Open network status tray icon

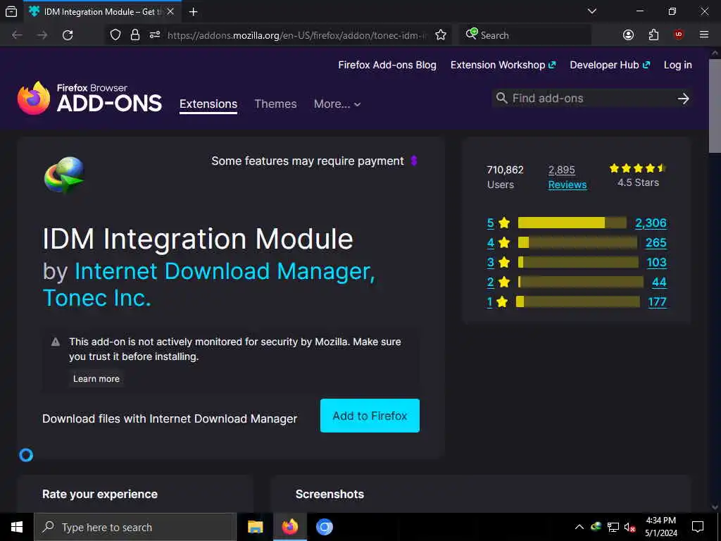(x=613, y=527)
